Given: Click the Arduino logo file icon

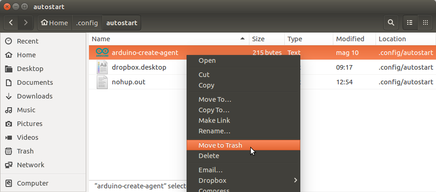Looking at the screenshot, I should [x=102, y=52].
